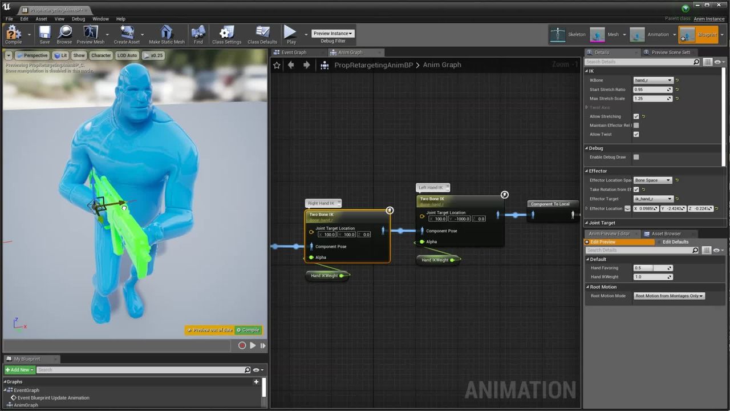Switch to Blueprint editor mode icon
Screen dimensions: 730x411
(x=687, y=35)
